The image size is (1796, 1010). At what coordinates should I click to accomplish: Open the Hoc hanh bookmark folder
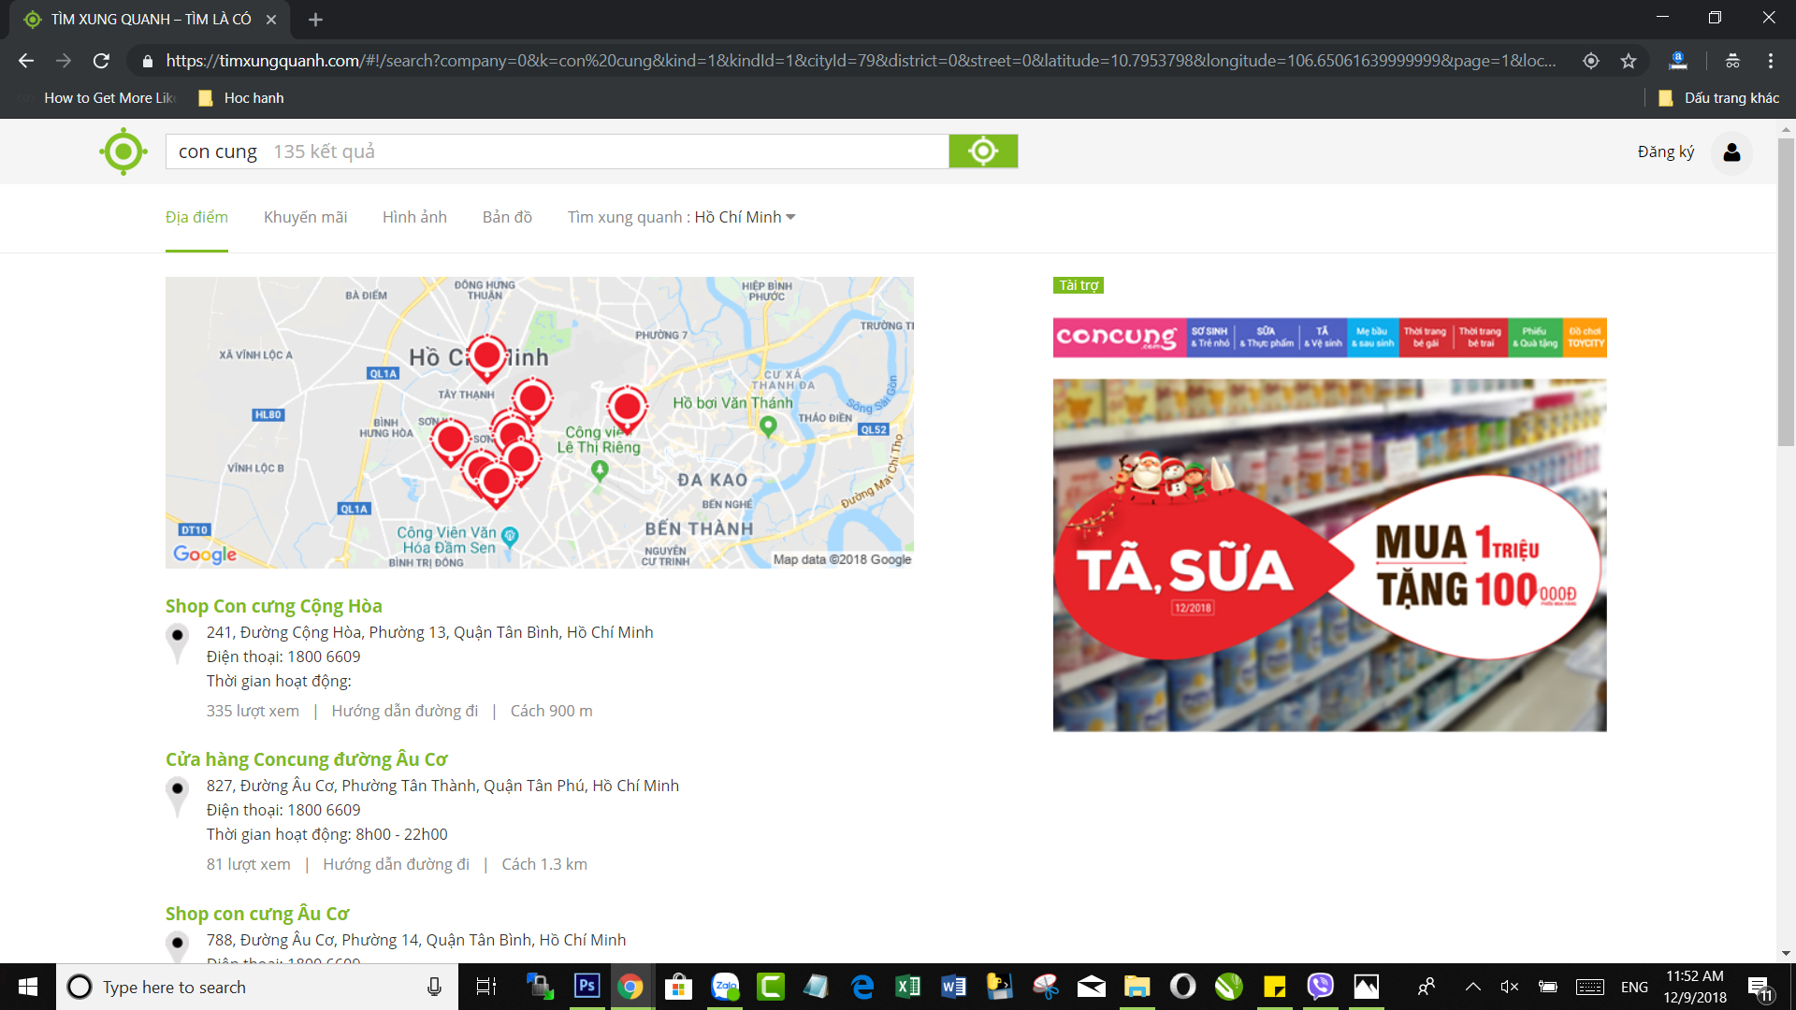click(241, 98)
